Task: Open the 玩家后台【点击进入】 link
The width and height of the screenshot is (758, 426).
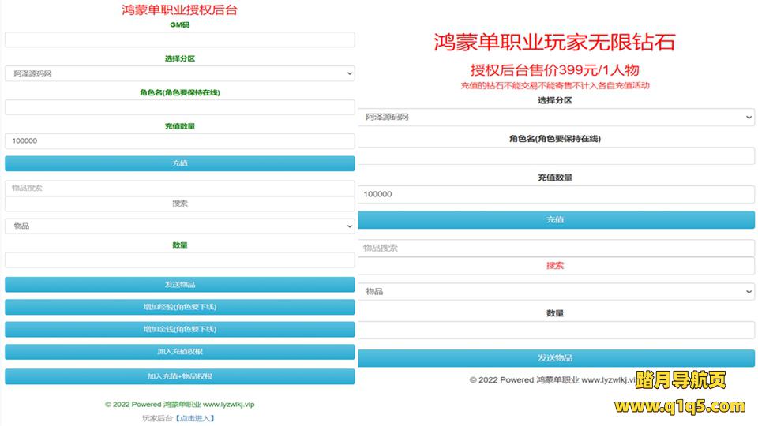Action: click(193, 418)
